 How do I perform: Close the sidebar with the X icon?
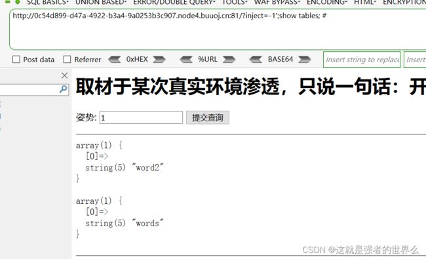(64, 75)
